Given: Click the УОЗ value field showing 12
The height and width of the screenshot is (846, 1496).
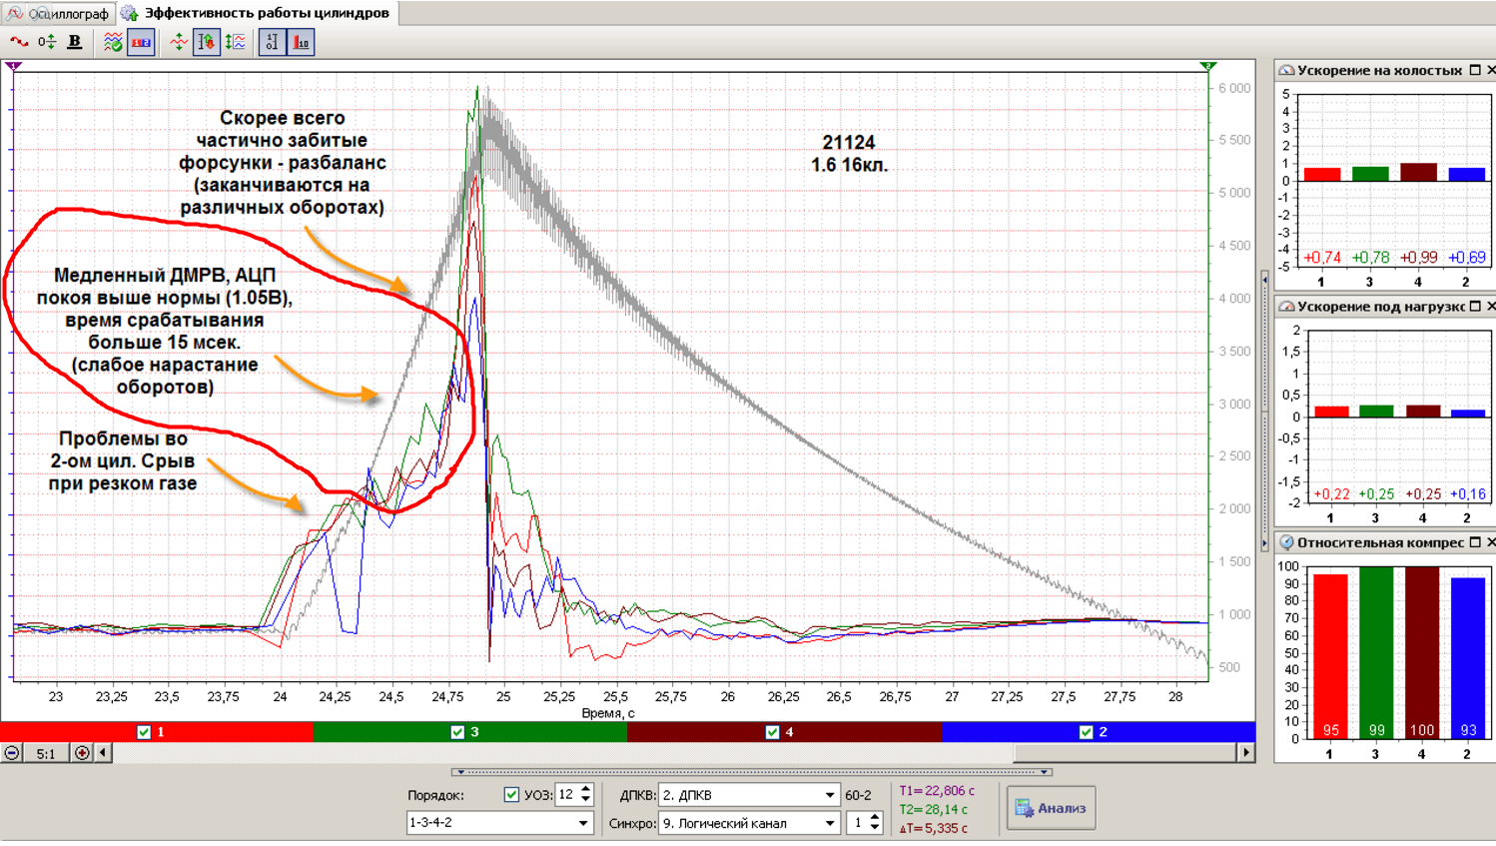Looking at the screenshot, I should coord(566,795).
